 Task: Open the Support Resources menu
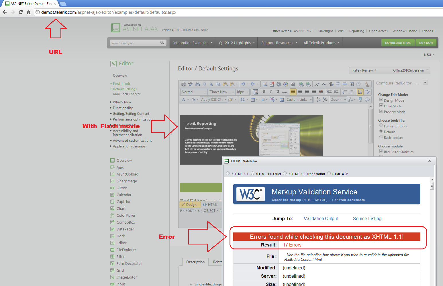click(279, 43)
